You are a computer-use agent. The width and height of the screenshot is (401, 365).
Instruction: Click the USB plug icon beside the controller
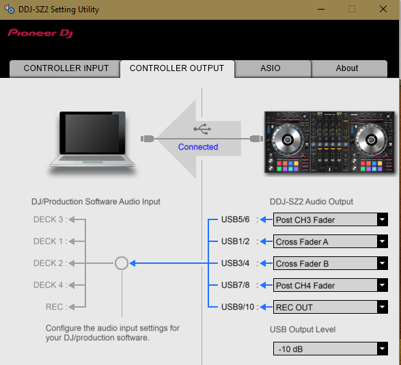[x=256, y=139]
